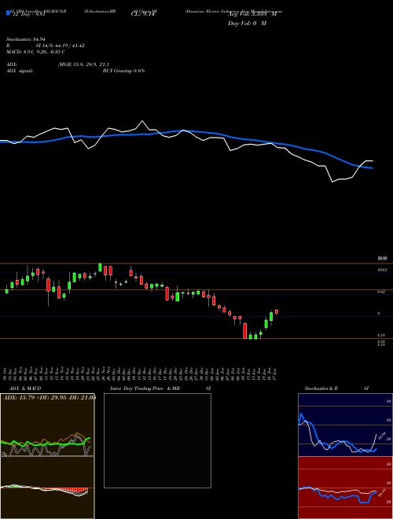
Task: Click the 'Day Vol: 0 M' label
Action: pyautogui.click(x=247, y=24)
